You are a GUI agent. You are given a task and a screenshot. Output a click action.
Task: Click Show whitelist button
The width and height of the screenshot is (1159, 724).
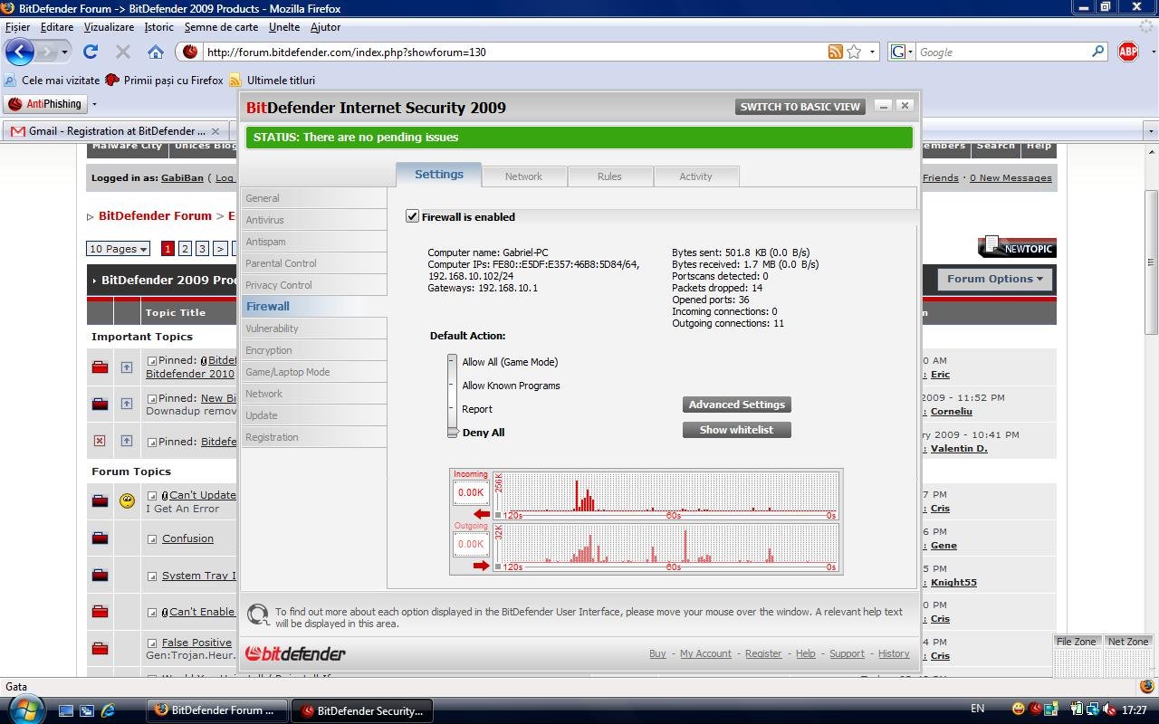point(737,430)
